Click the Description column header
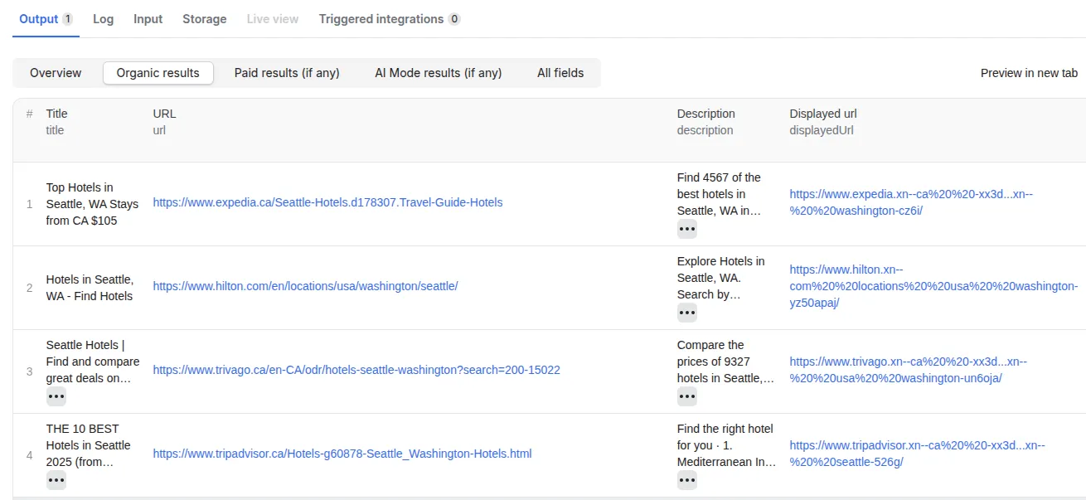 pyautogui.click(x=705, y=114)
